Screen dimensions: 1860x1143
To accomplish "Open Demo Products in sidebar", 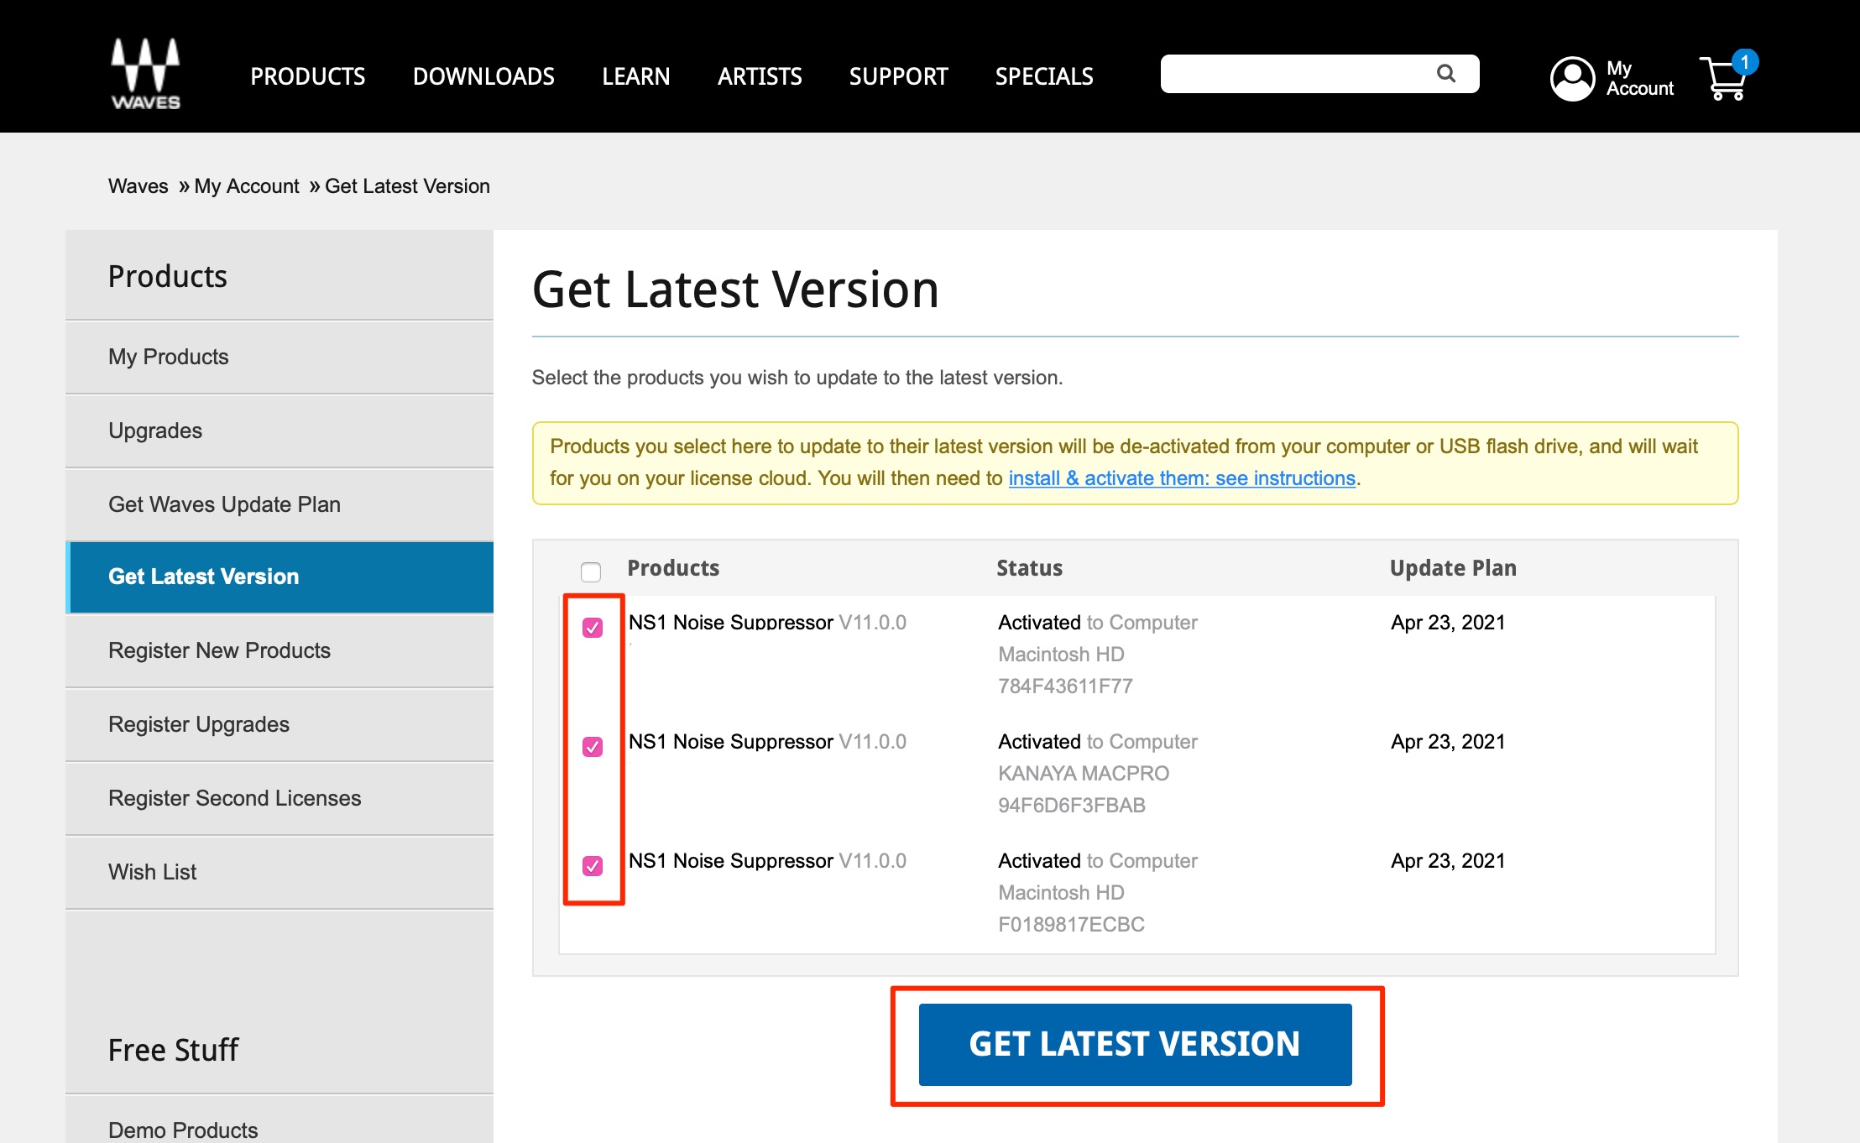I will coord(280,1120).
